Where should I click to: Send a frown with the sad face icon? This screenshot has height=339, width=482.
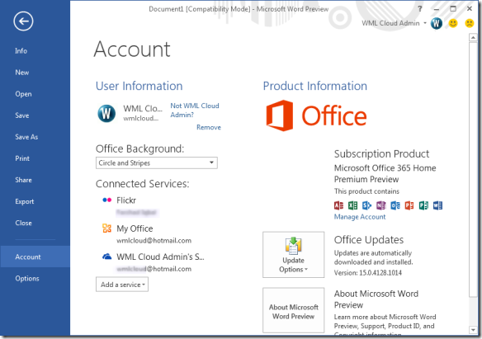coord(470,23)
